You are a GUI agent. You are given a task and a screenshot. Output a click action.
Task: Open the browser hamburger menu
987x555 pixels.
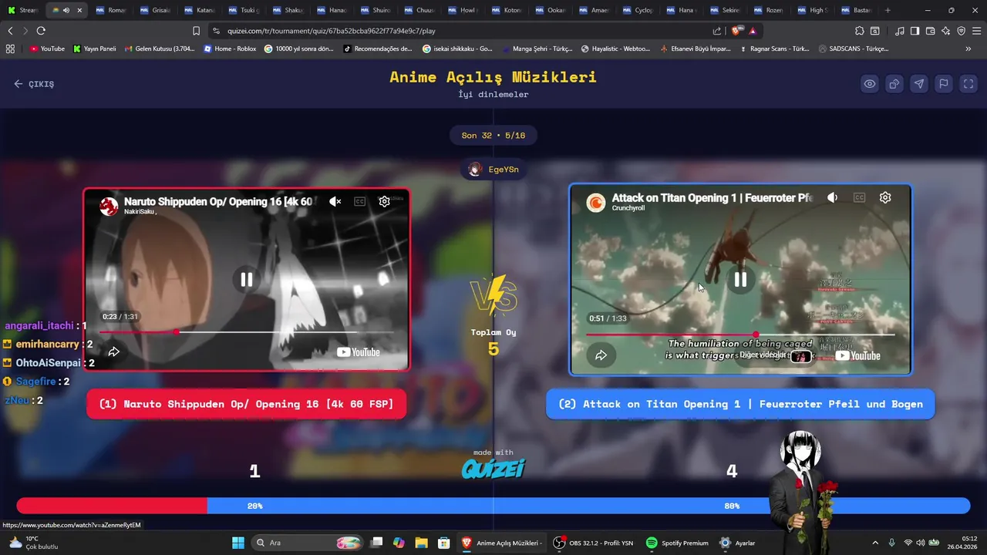(976, 31)
